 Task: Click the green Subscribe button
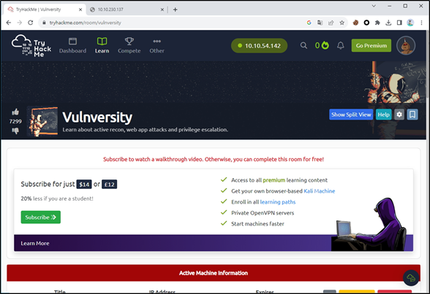[x=41, y=217]
